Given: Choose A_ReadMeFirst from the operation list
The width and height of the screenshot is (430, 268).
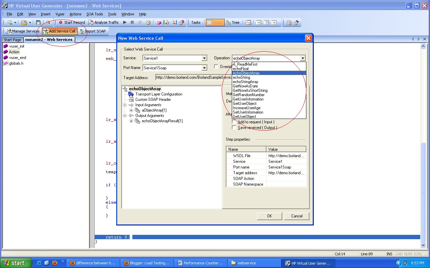Looking at the screenshot, I should click(x=269, y=64).
